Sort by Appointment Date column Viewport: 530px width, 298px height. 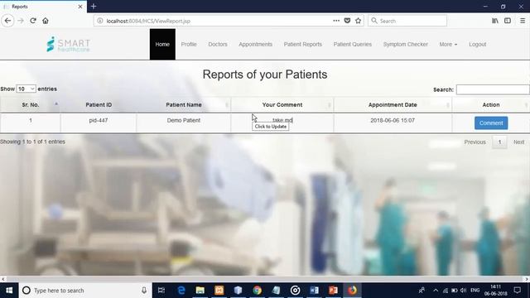click(393, 105)
